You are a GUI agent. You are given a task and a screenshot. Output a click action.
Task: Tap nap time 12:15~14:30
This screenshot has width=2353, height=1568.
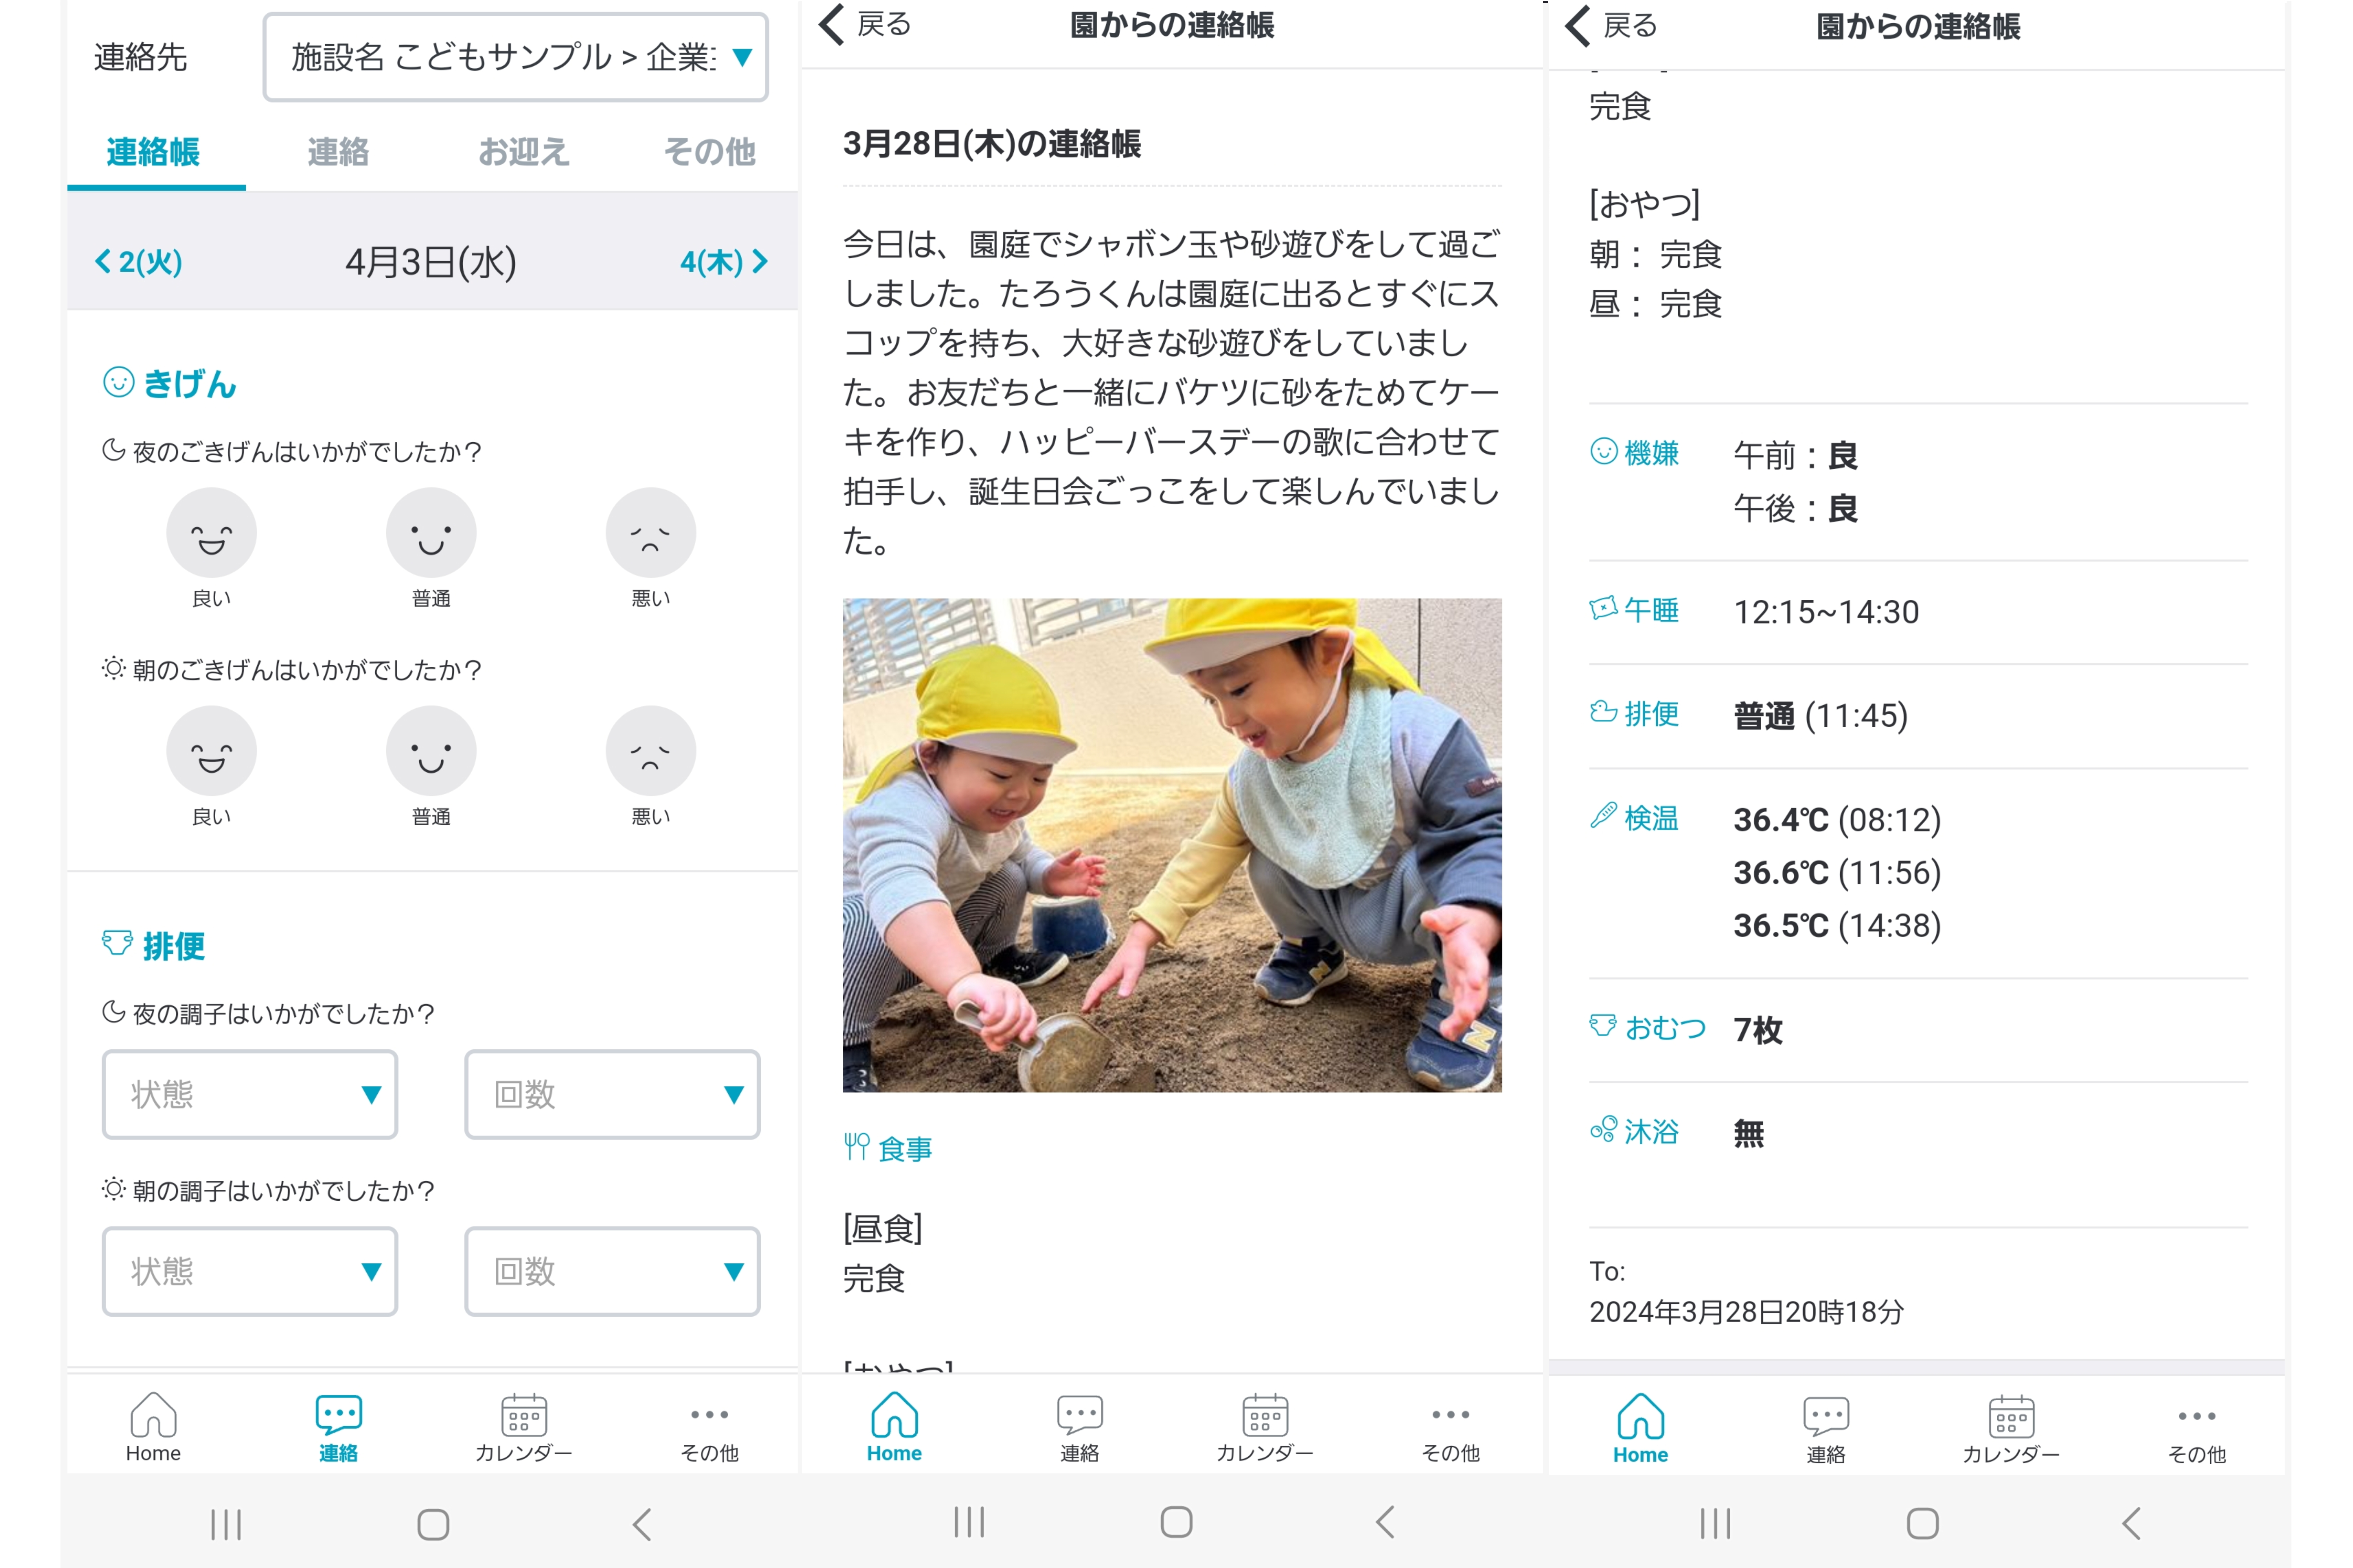coord(1826,612)
